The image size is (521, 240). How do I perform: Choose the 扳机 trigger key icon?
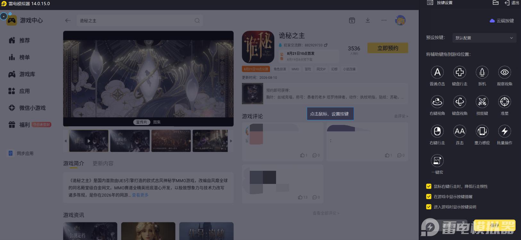point(482,72)
